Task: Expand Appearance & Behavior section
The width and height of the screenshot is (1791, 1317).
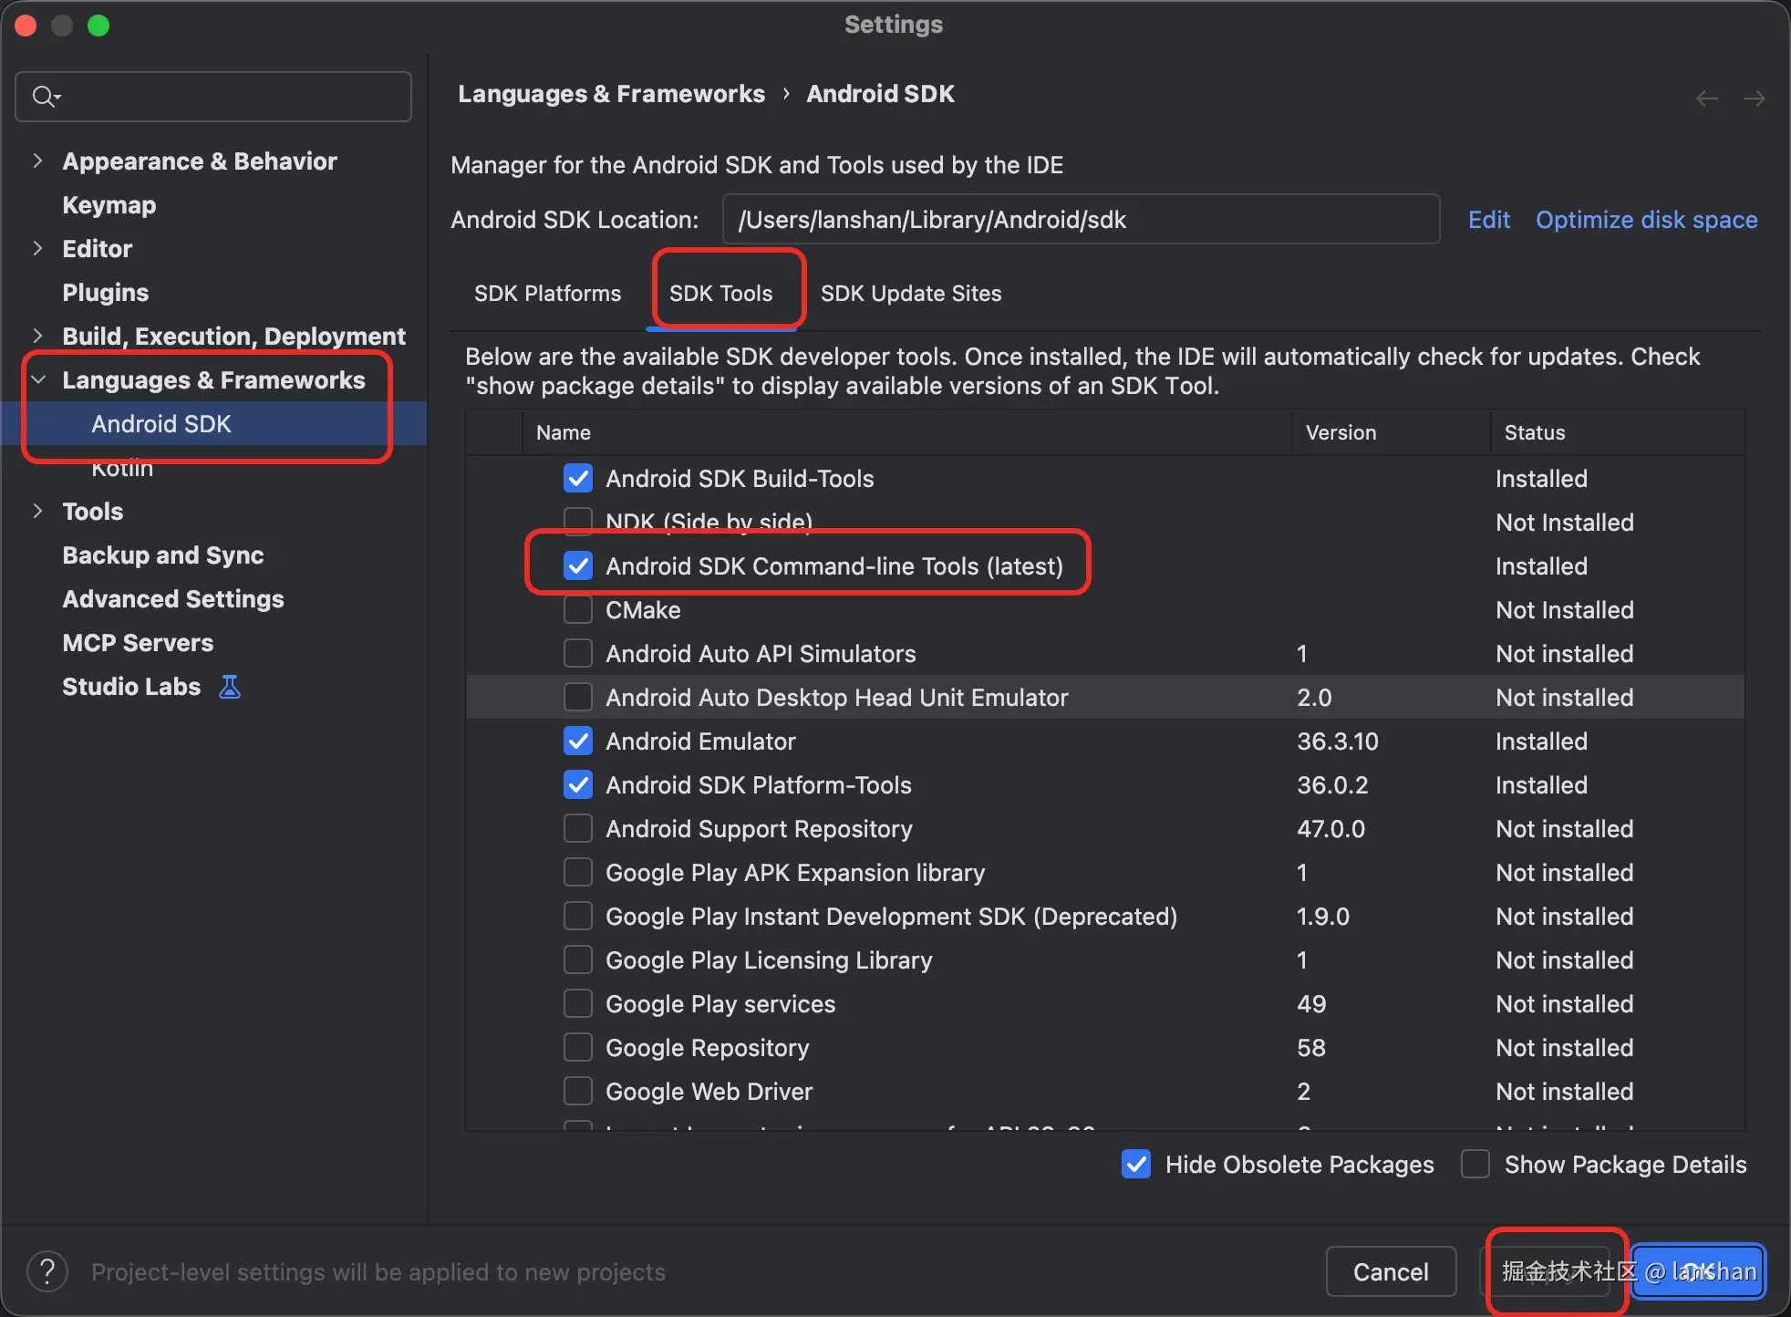Action: pyautogui.click(x=37, y=161)
